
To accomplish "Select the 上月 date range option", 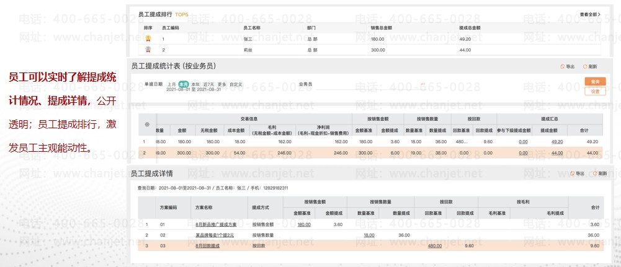I will click(x=171, y=84).
